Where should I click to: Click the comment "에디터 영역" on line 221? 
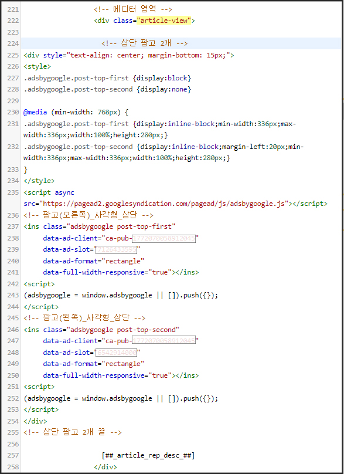click(133, 9)
